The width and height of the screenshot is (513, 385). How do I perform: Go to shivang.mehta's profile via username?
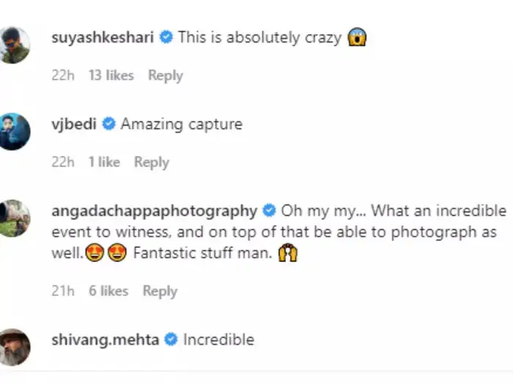tap(106, 340)
